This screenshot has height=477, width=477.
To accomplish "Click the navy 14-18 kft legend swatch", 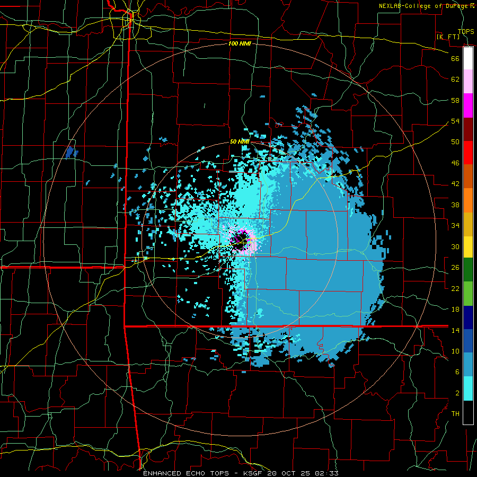I will point(468,317).
